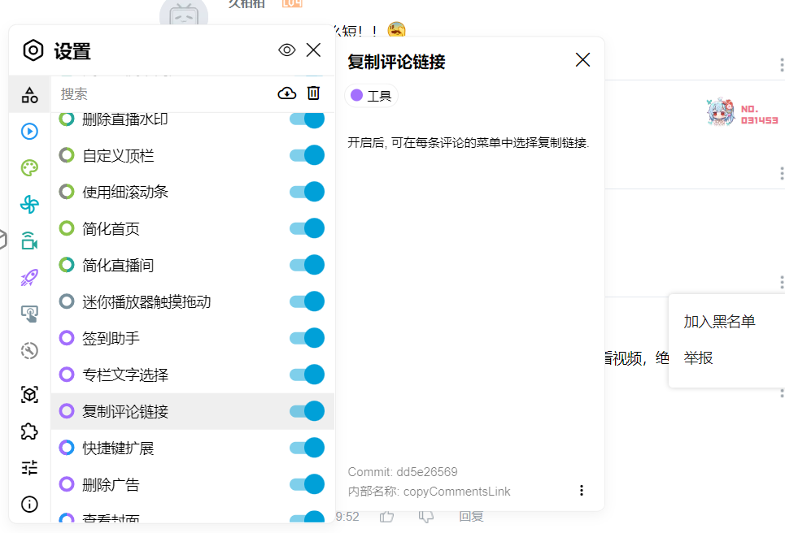
Task: Click the 工具 tag in detail panel
Action: click(371, 96)
